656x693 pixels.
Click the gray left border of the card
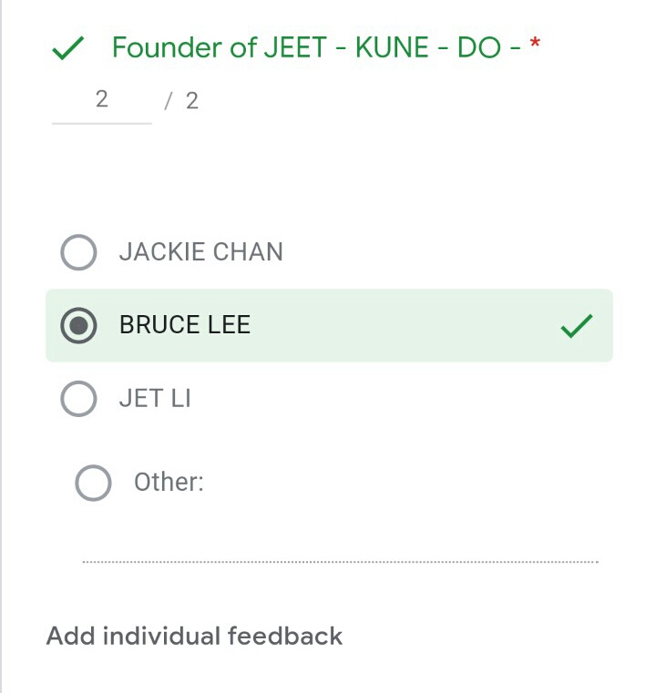2,364
